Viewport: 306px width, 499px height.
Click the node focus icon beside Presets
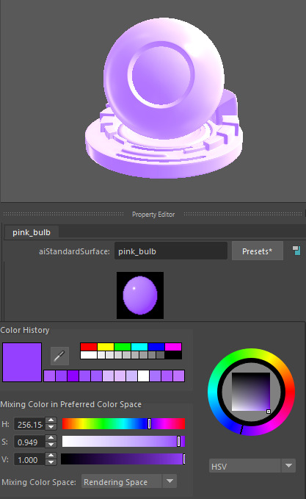click(x=296, y=251)
